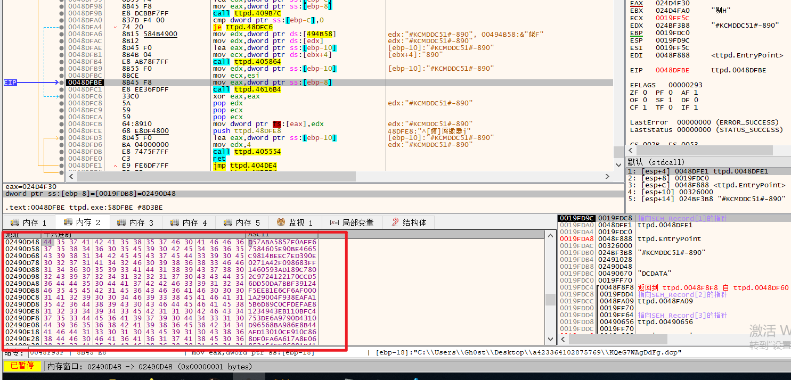Image resolution: width=791 pixels, height=380 pixels.
Task: Select ECX register value 0019FF5C
Action: pyautogui.click(x=673, y=18)
